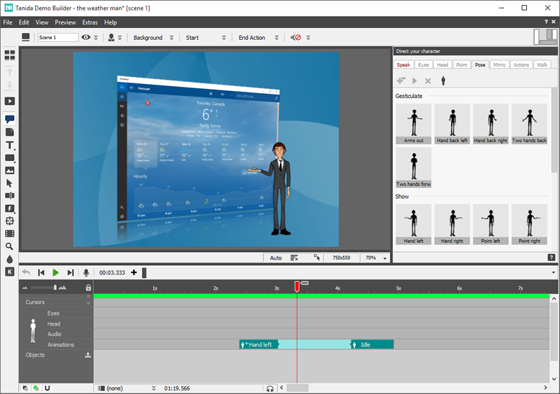560x394 pixels.
Task: Open the Extras menu
Action: 90,22
